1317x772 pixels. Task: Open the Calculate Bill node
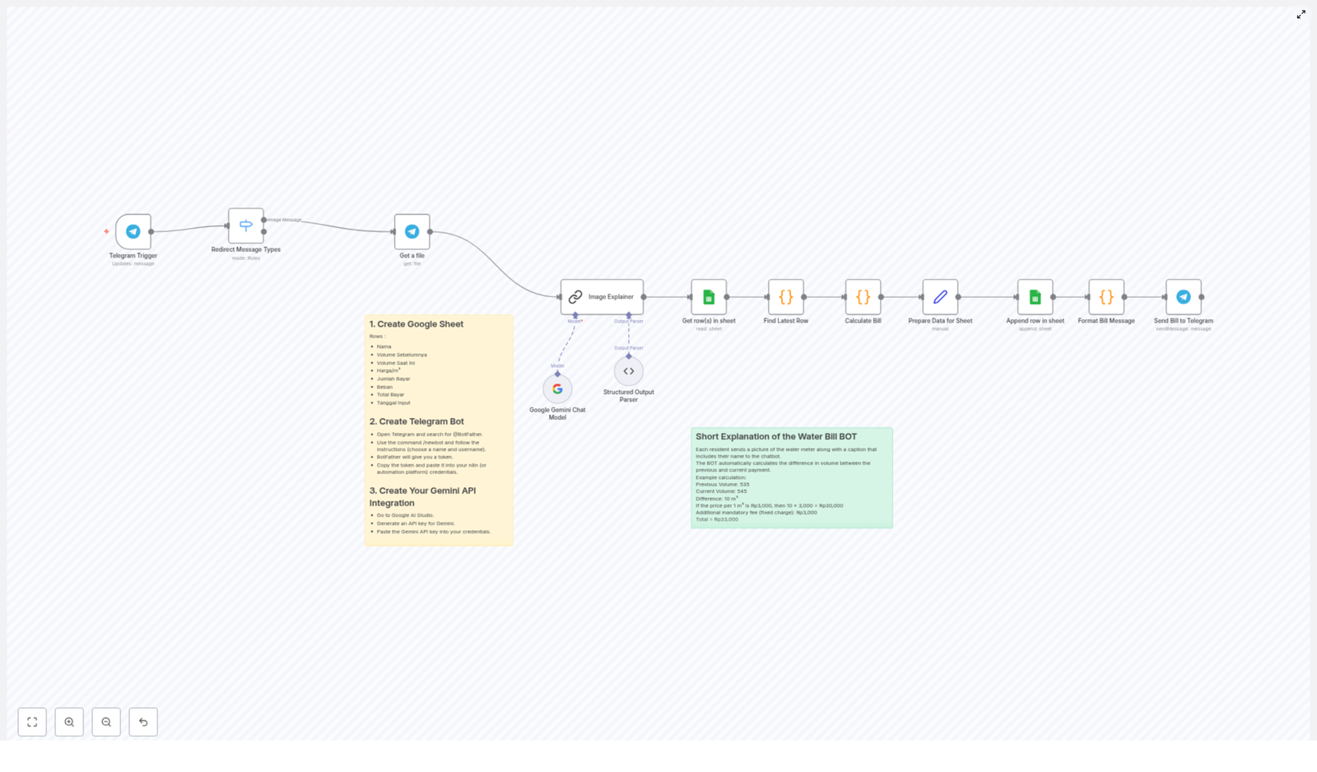pyautogui.click(x=863, y=297)
